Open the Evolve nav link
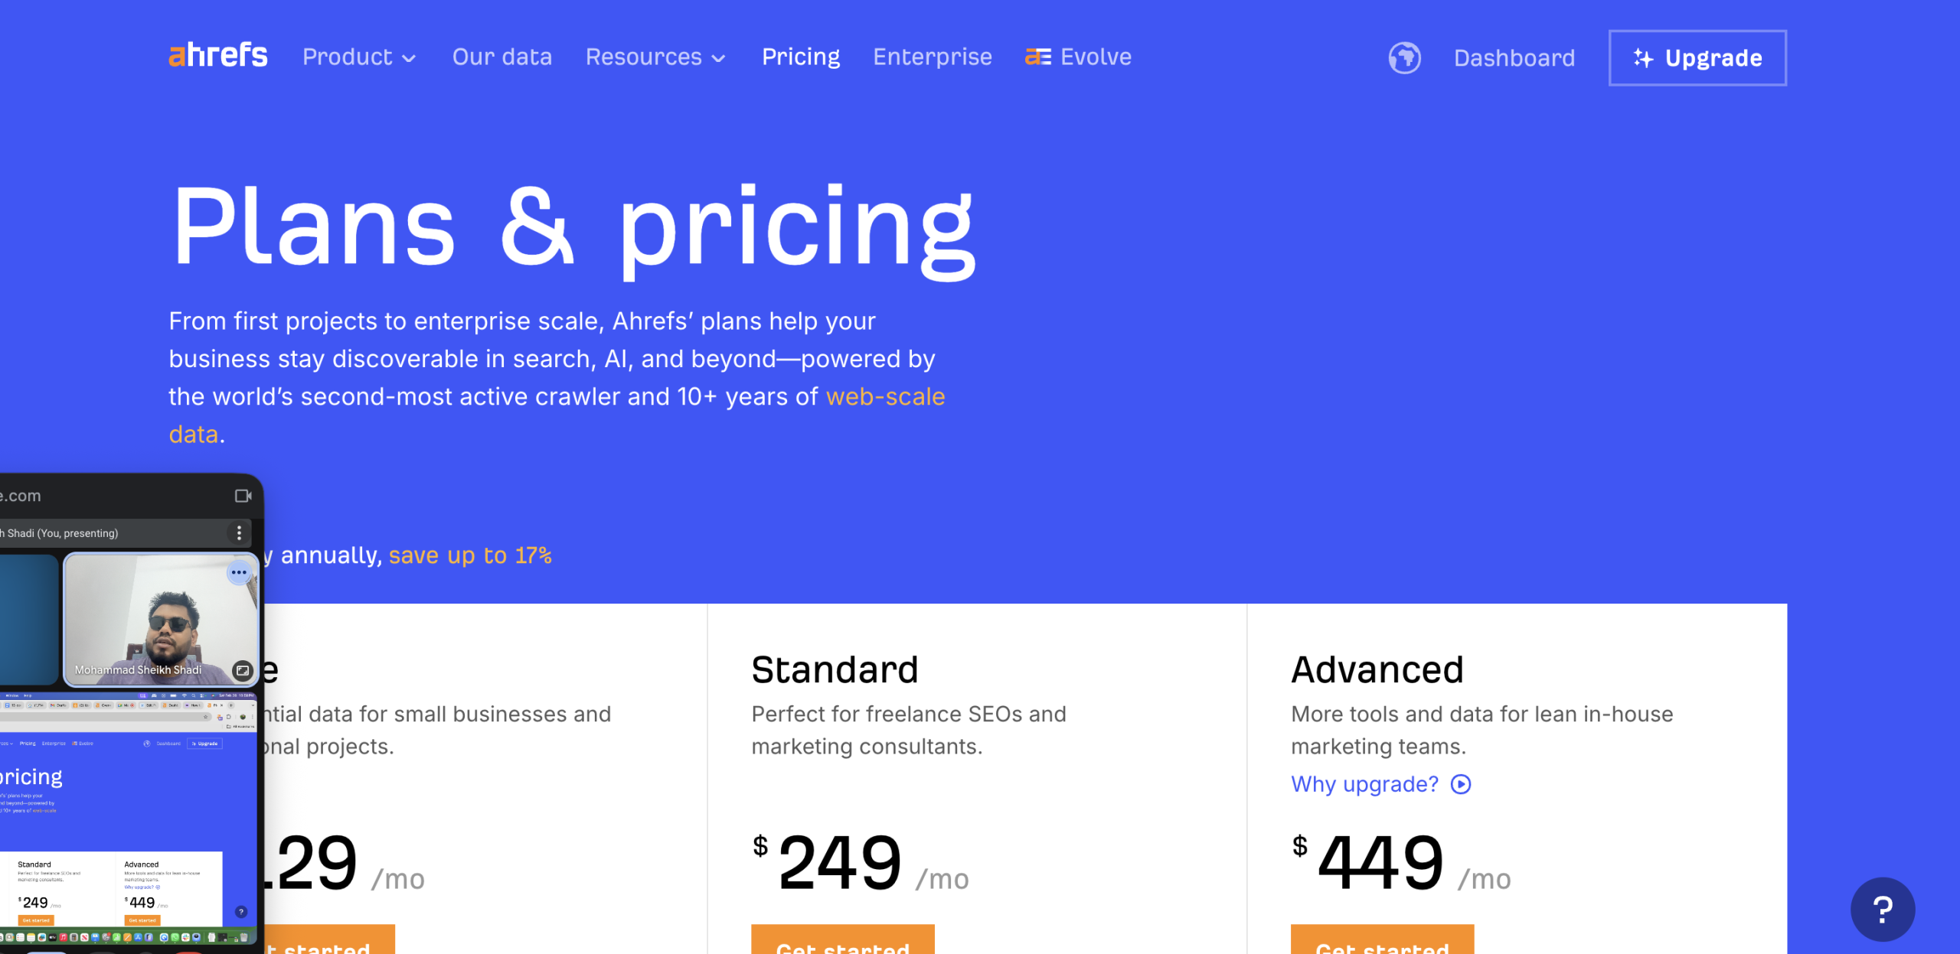Viewport: 1960px width, 954px height. pos(1079,57)
